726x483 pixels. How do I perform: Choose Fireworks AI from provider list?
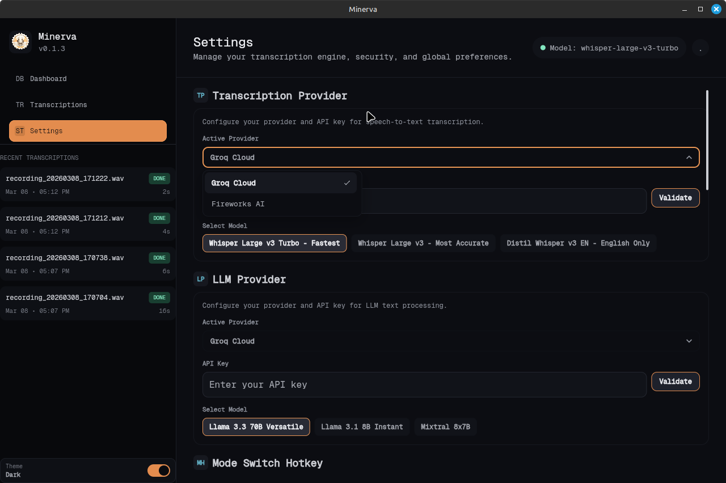click(238, 204)
